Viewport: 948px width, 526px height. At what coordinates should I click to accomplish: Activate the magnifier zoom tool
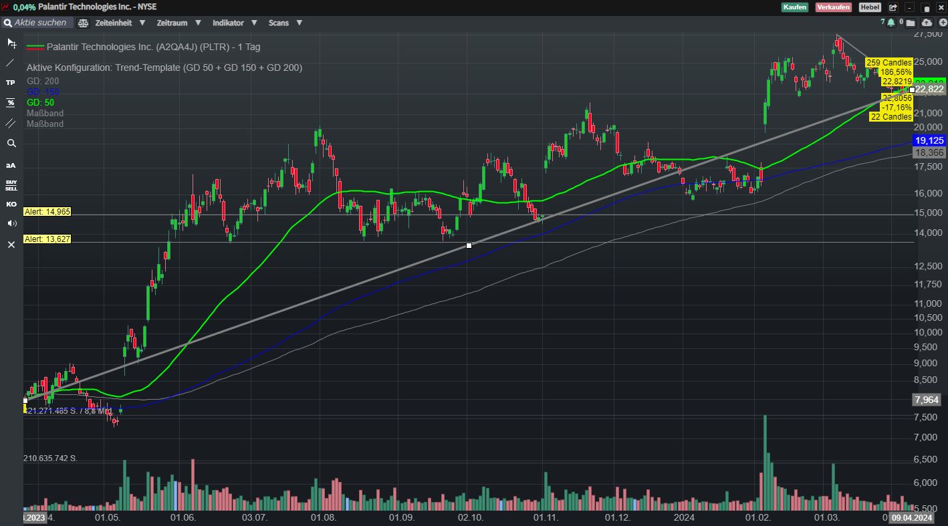pyautogui.click(x=11, y=143)
